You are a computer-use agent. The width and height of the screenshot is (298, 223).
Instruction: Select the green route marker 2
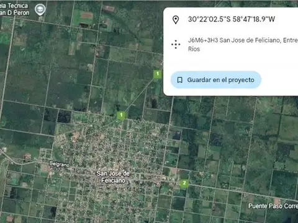tap(184, 183)
